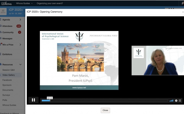The width and height of the screenshot is (184, 114).
Task: Open Video Gallery in sidebar
Action: [9, 75]
